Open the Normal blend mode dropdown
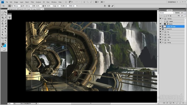The image size is (187, 105). point(167,13)
